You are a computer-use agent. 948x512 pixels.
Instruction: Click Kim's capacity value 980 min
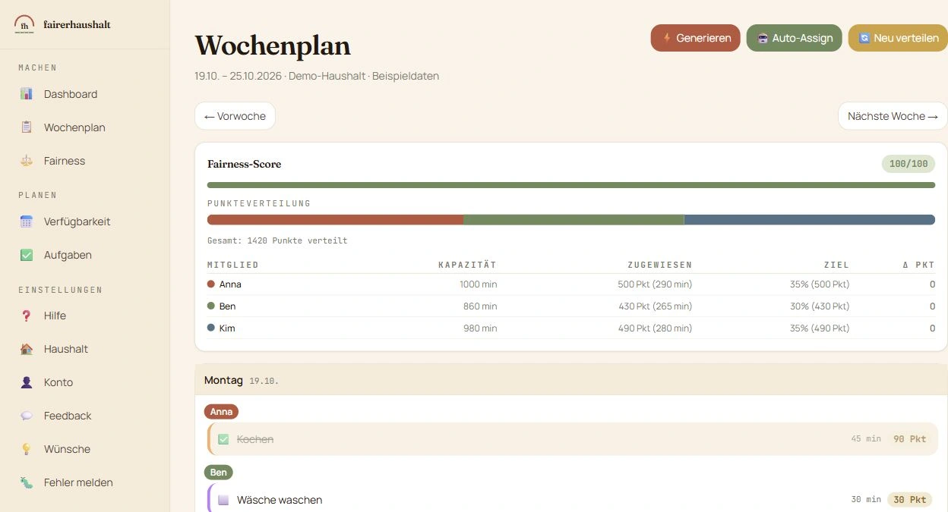pyautogui.click(x=480, y=328)
